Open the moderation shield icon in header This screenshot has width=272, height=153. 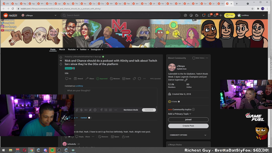[x=204, y=15]
